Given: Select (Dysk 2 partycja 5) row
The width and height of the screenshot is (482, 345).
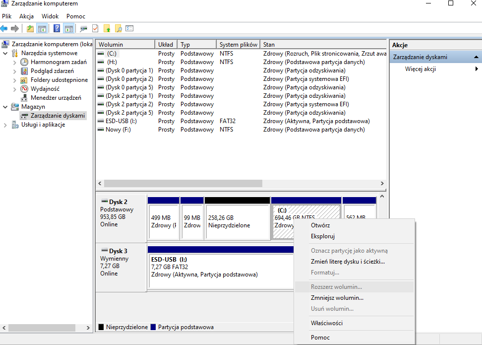Looking at the screenshot, I should point(241,113).
